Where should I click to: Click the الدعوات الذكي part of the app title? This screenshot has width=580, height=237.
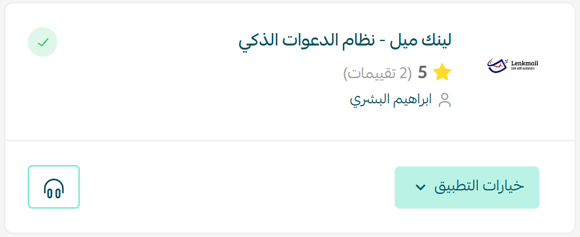point(290,42)
